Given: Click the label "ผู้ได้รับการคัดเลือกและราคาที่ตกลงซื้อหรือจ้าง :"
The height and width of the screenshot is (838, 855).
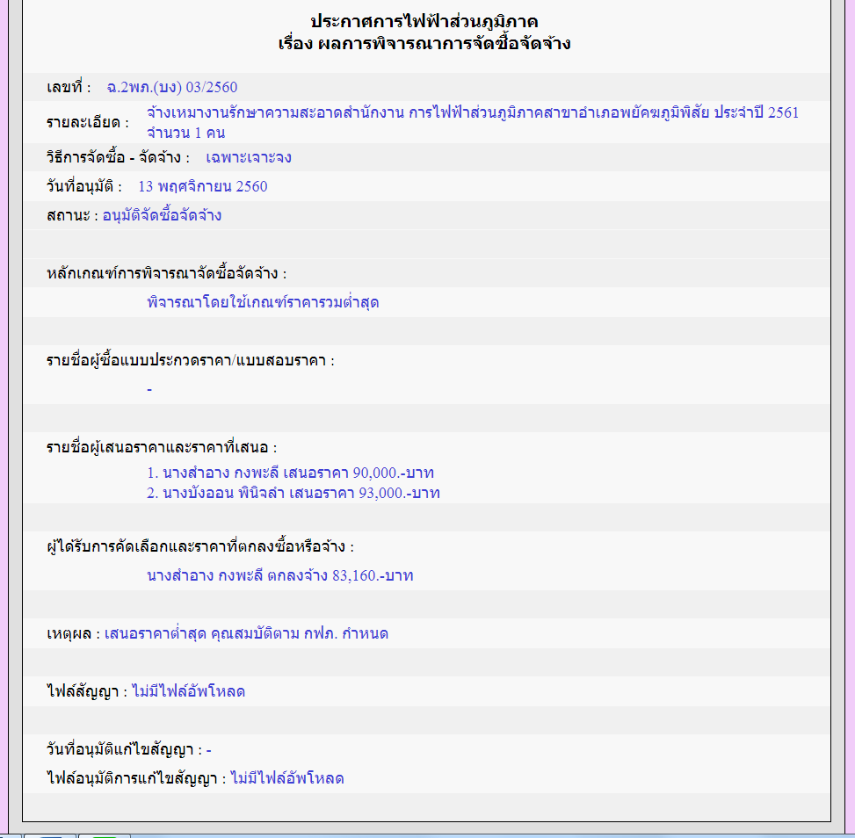Looking at the screenshot, I should pos(200,546).
